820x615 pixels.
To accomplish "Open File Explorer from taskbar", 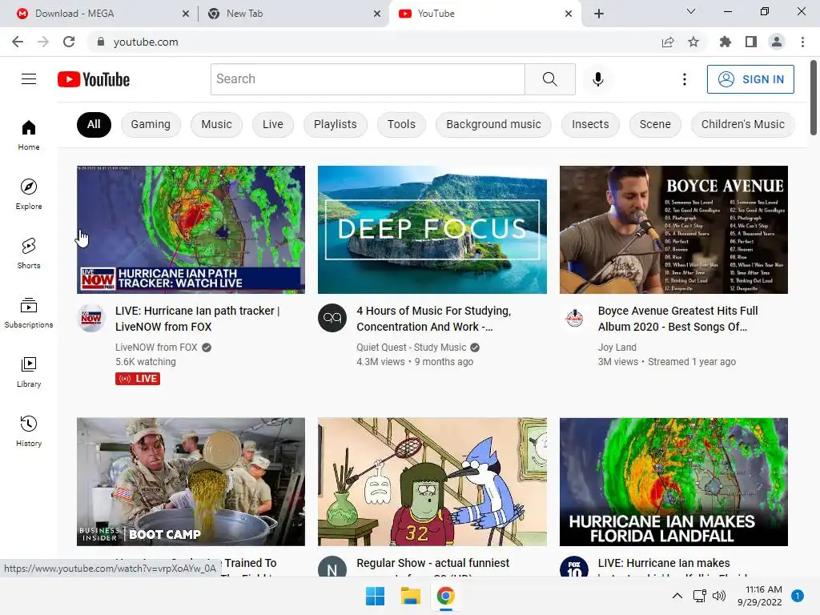I will 411,596.
